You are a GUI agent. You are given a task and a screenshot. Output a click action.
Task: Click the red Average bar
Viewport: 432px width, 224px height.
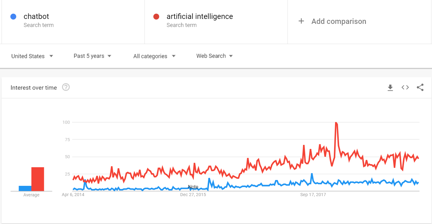(x=38, y=179)
